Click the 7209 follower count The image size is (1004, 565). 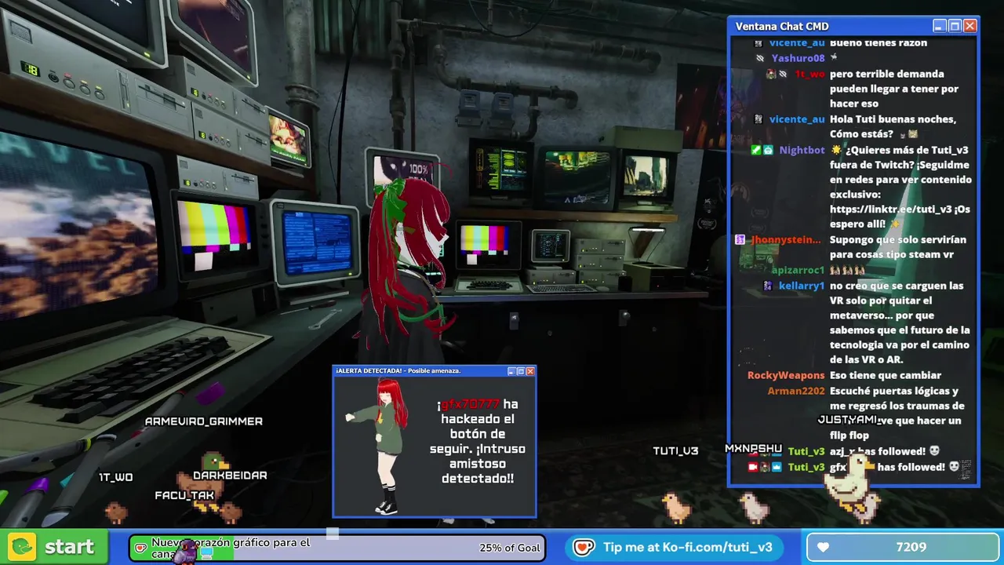click(x=911, y=547)
